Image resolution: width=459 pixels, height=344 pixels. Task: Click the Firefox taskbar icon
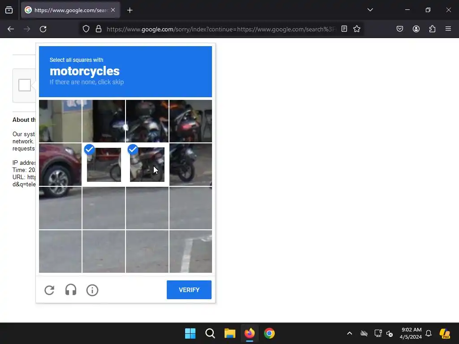(x=249, y=333)
